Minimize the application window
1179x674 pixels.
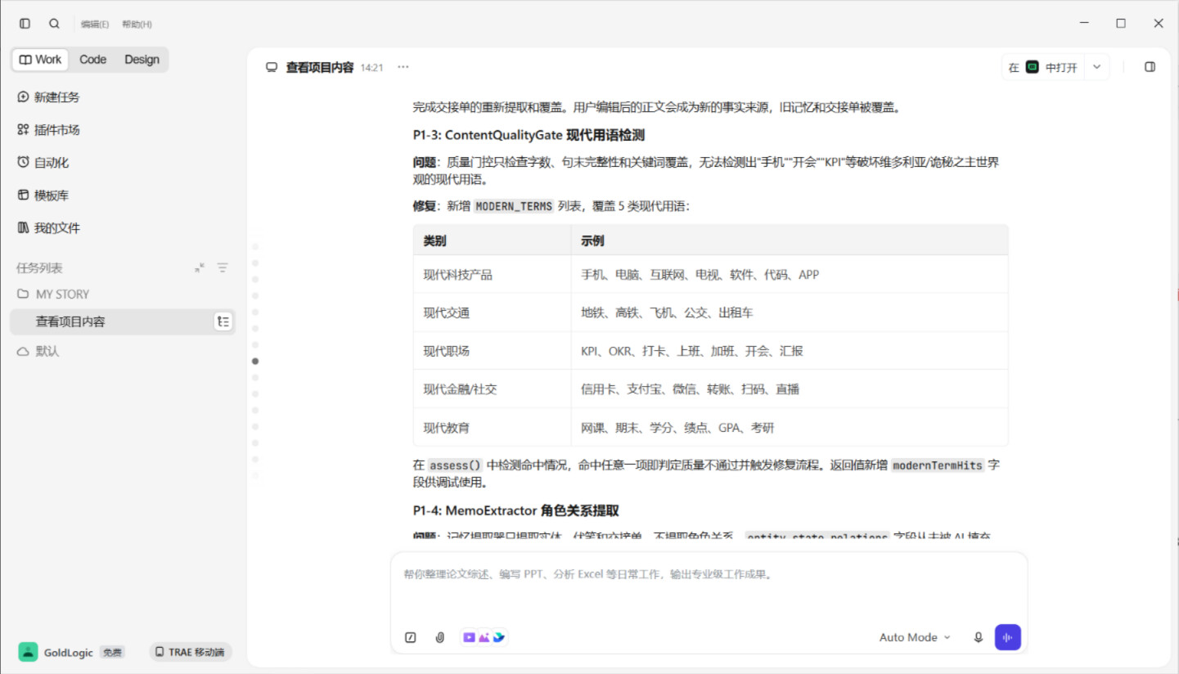[x=1083, y=24]
